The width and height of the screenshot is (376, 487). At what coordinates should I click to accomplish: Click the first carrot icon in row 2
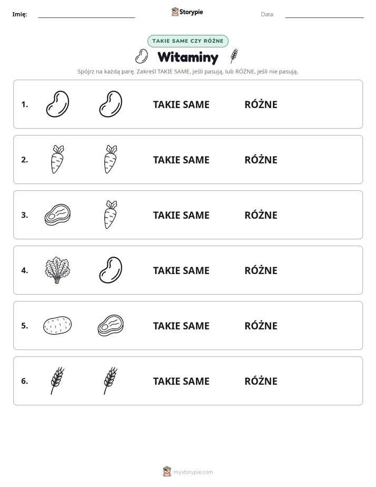coord(57,159)
